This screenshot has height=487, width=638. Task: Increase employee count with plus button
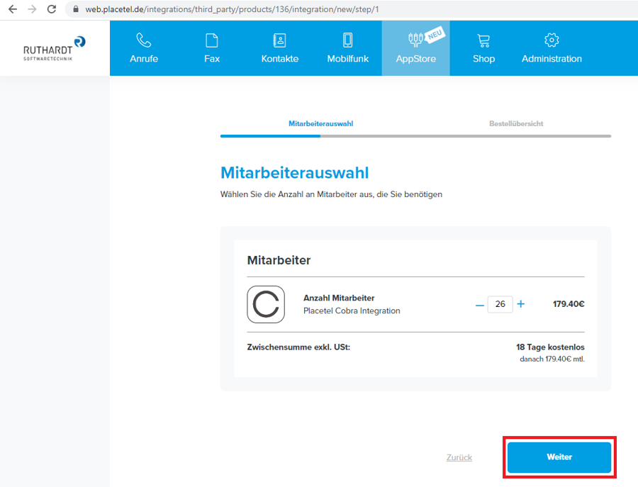coord(521,304)
